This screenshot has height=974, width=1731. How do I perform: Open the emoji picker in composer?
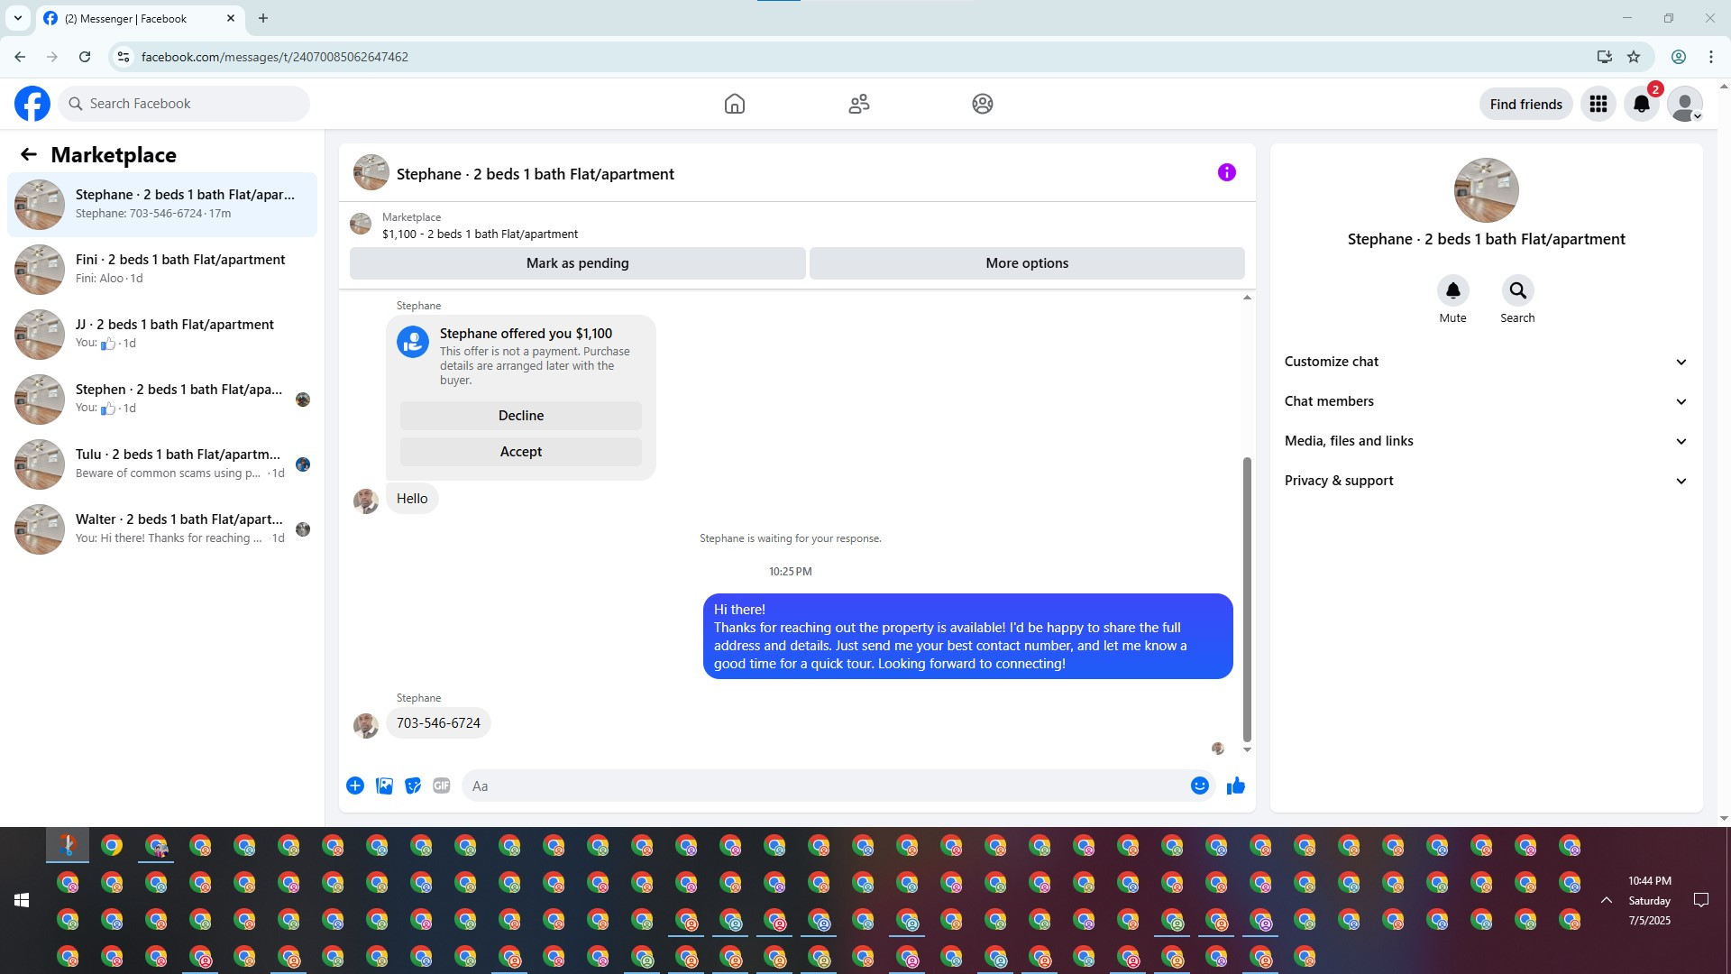[x=1199, y=786]
